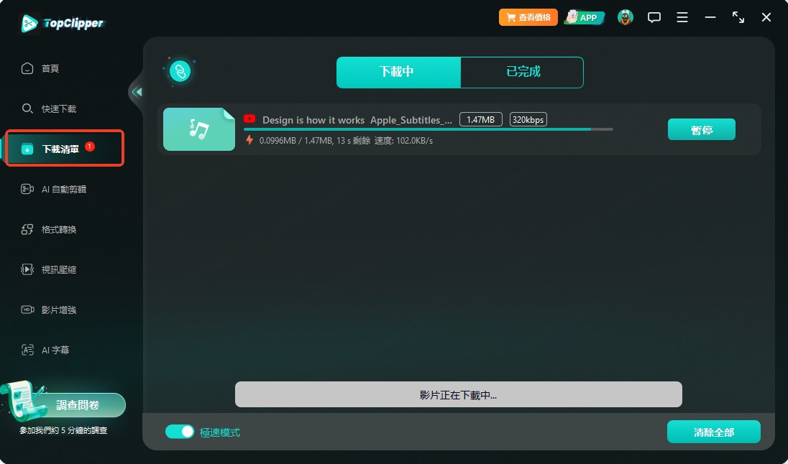Open the user avatar profile

(x=626, y=17)
